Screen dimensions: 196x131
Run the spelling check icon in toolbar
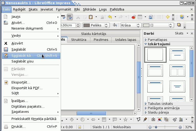63,17
